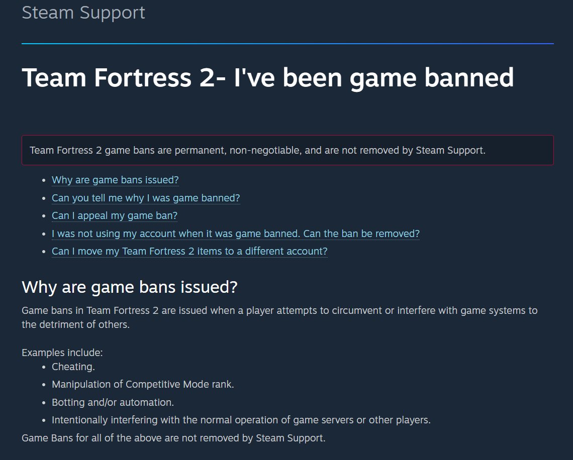Click the 'Team Fortress 2- I've been game banned' title
This screenshot has width=573, height=460.
pos(267,77)
